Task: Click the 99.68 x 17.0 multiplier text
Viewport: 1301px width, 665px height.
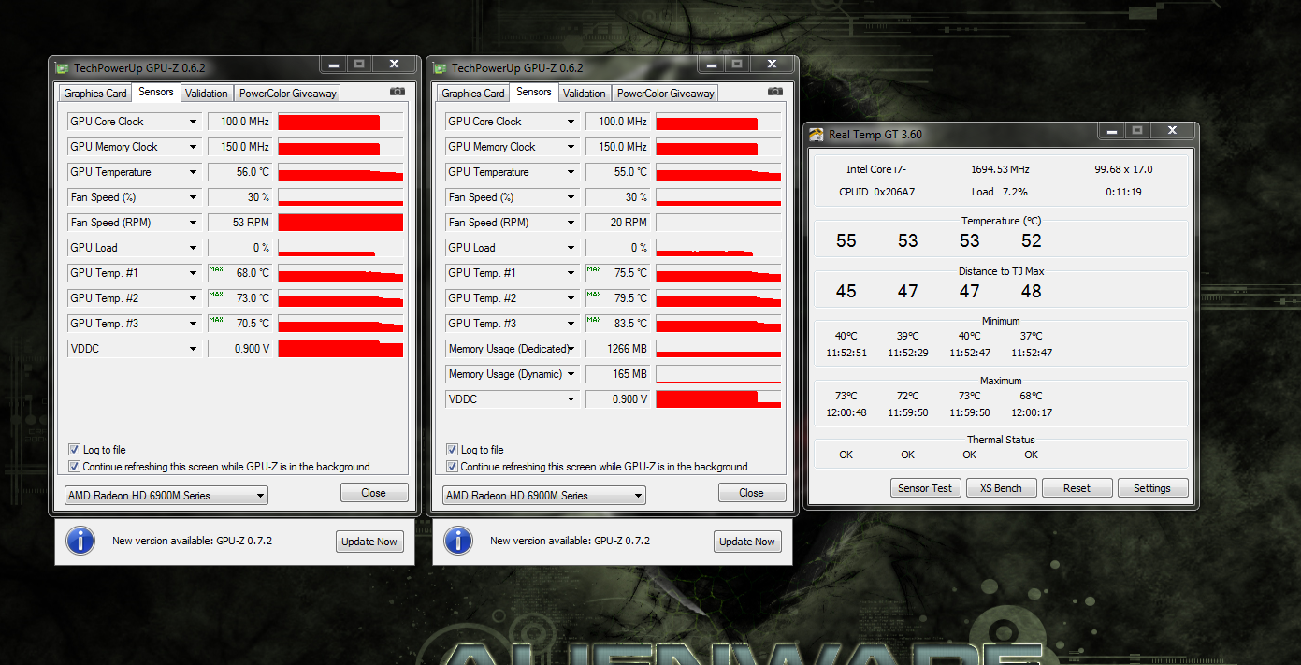Action: (x=1123, y=170)
